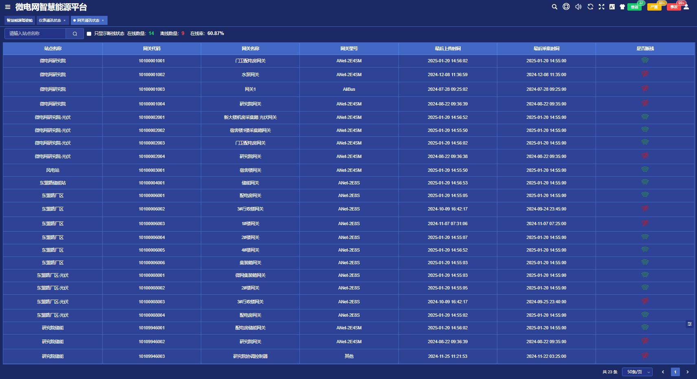Click the yellow 严重 alarm button
The height and width of the screenshot is (379, 697).
[x=654, y=7]
